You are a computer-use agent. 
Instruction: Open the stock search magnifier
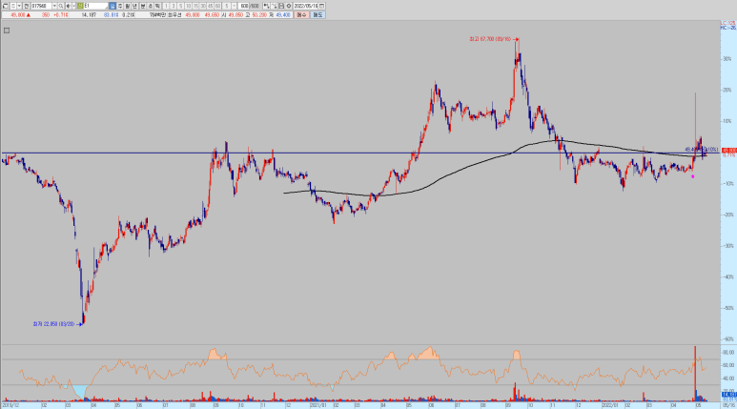(x=61, y=6)
